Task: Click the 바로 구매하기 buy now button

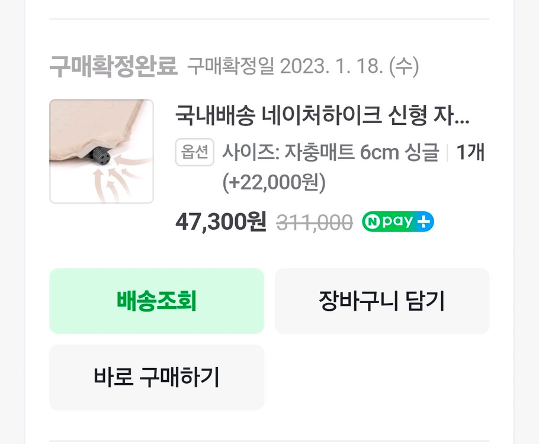Action: [156, 378]
